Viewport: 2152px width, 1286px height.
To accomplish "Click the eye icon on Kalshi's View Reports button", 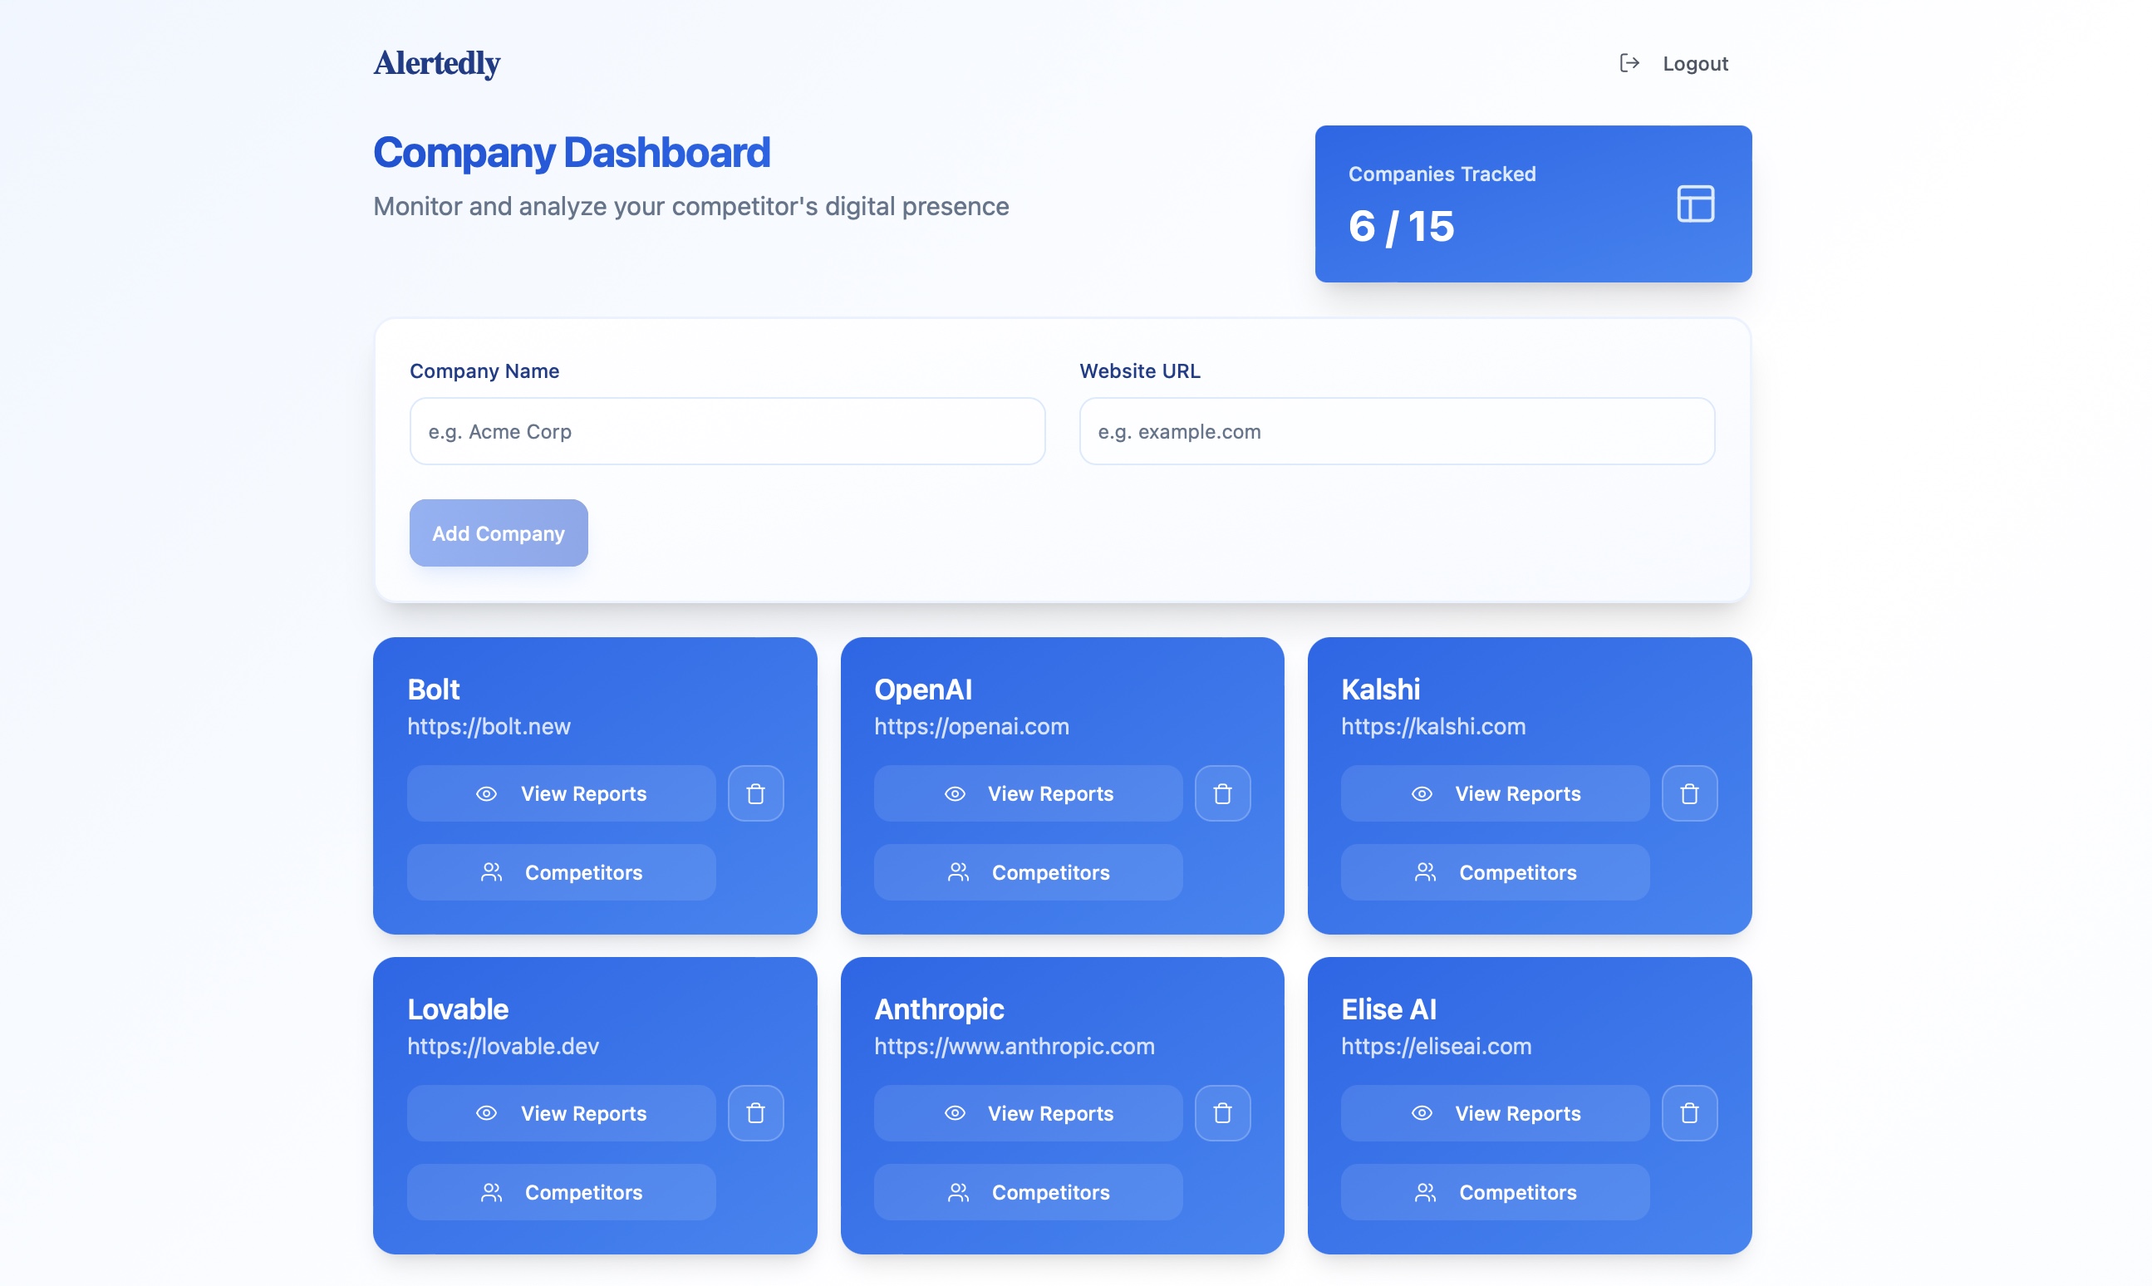I will click(x=1422, y=793).
